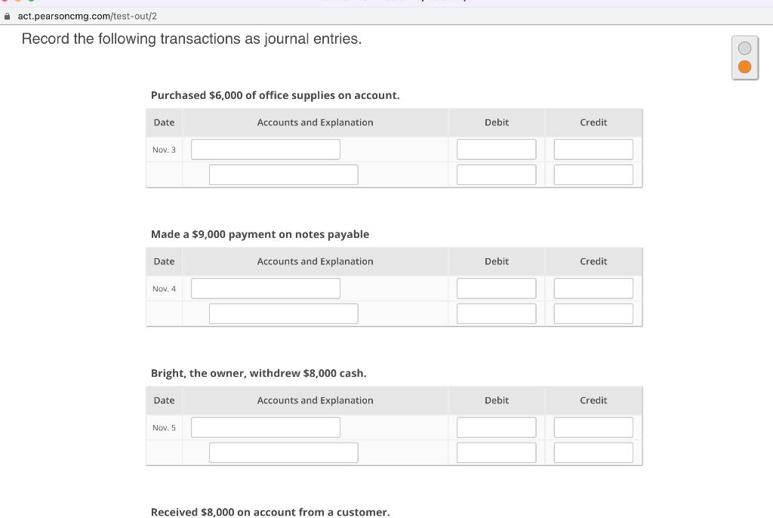773x518 pixels.
Task: Select the orange circle in the side widget
Action: pyautogui.click(x=745, y=66)
